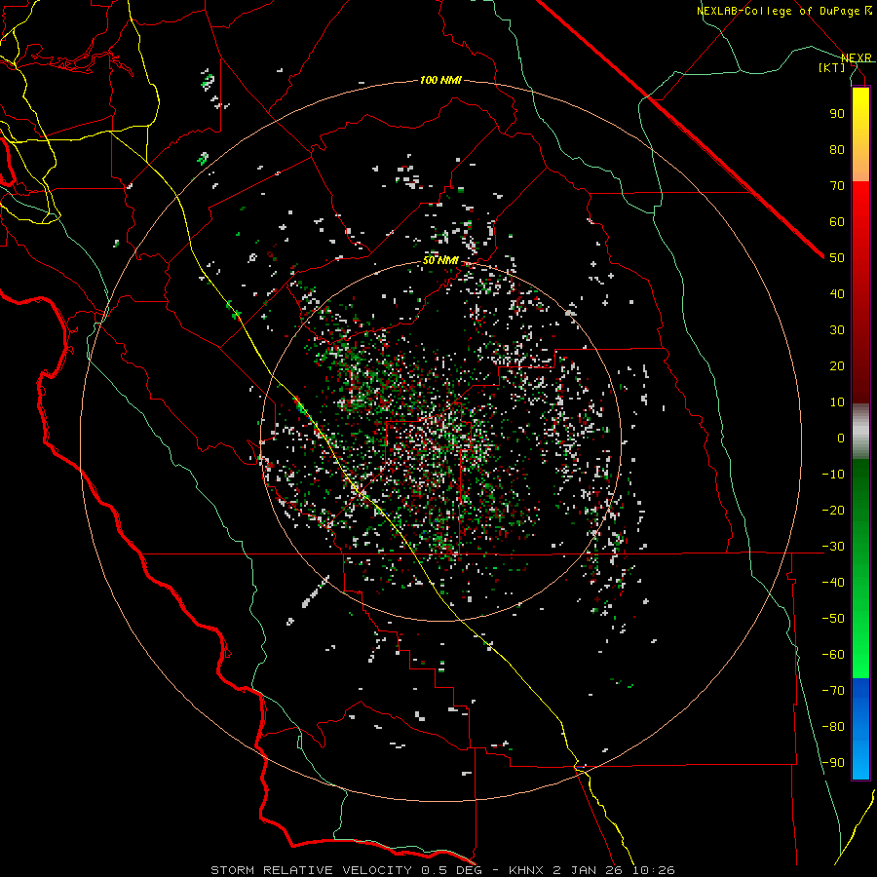The height and width of the screenshot is (877, 877).
Task: Click the 20 value on the velocity scale
Action: click(x=837, y=366)
